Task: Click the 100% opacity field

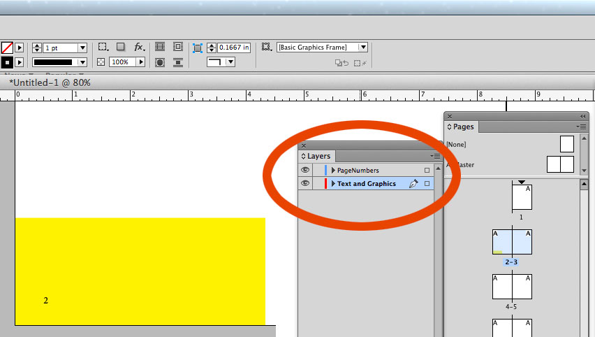Action: [122, 62]
